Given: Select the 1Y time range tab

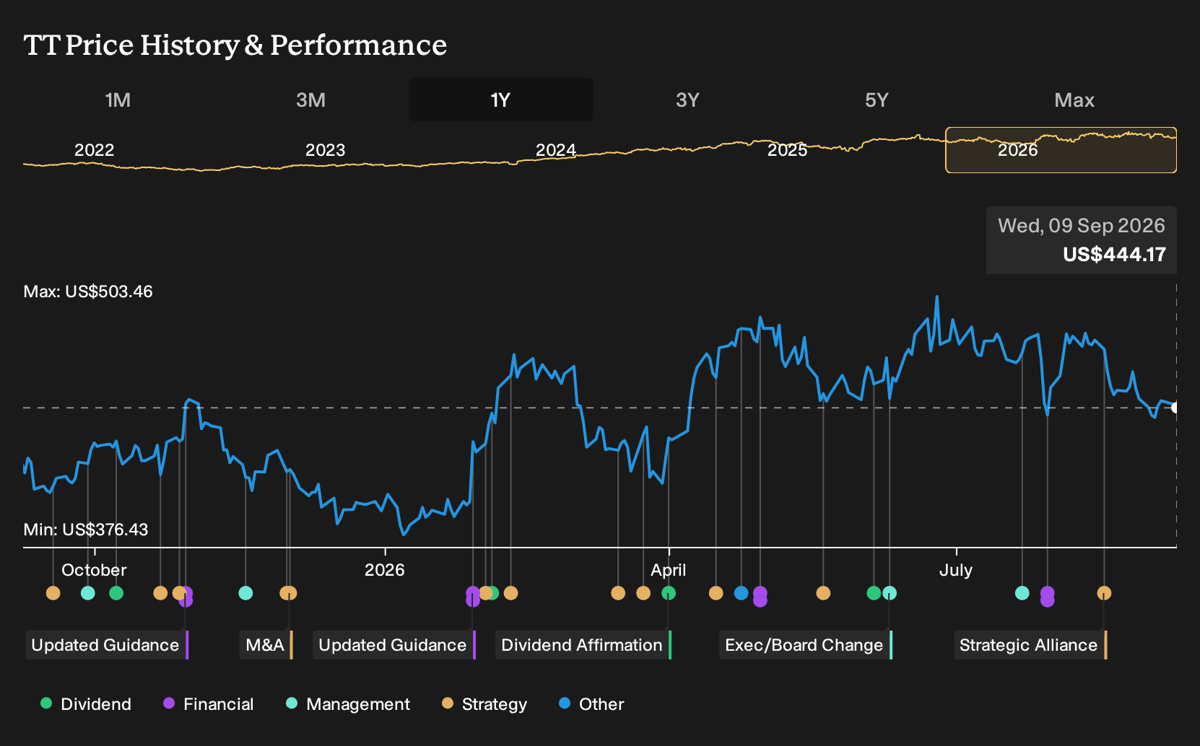Looking at the screenshot, I should (501, 100).
